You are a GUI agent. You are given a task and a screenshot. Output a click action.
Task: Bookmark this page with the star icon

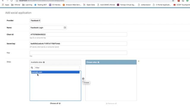pos(173,1)
